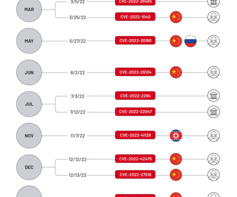Click the JUL month circle
Image resolution: width=237 pixels, height=197 pixels.
coord(29,104)
